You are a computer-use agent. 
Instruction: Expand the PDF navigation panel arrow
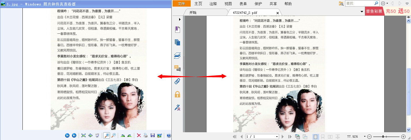coord(180,19)
